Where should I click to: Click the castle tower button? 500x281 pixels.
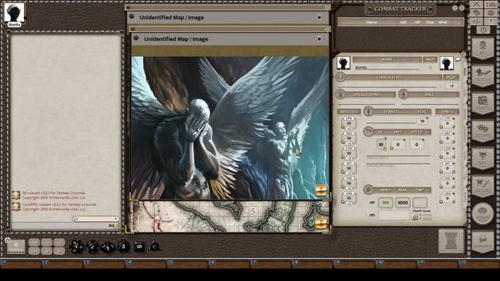(451, 241)
